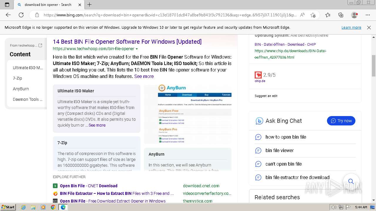376x211 pixels.
Task: Close the download bin opener tab
Action: pyautogui.click(x=79, y=5)
